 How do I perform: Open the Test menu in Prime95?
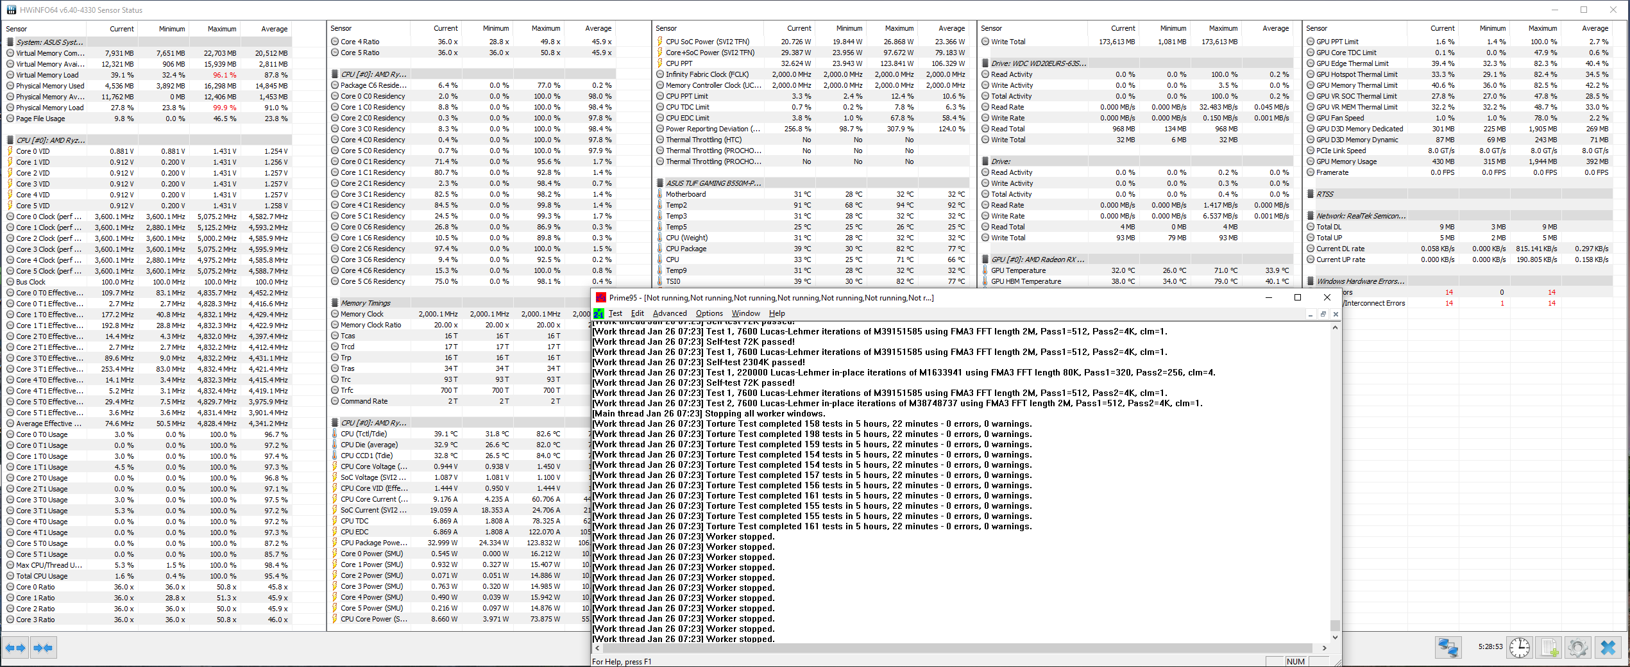point(615,313)
